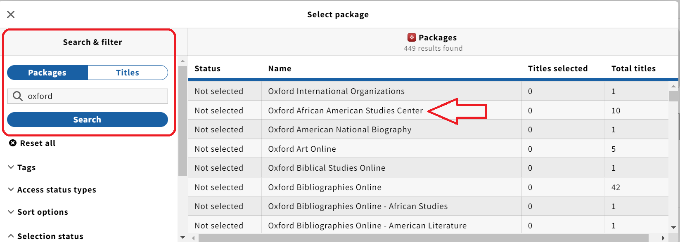
Task: Expand Access status types section
Action: 52,190
